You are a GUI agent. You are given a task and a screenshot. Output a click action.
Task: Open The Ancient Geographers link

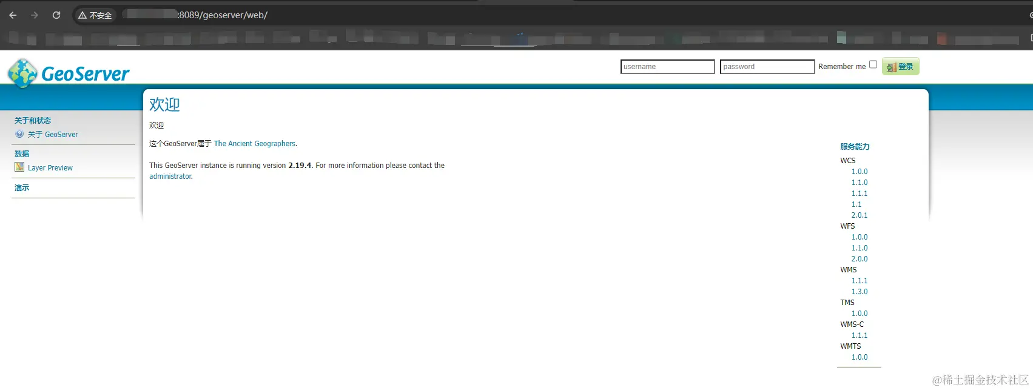click(x=255, y=144)
